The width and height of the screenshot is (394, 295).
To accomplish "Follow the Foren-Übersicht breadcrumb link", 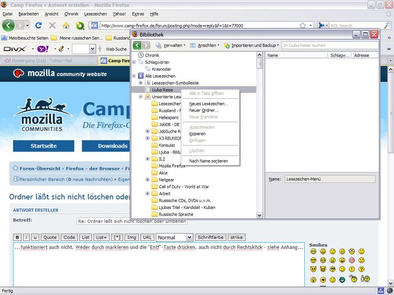I will coord(39,168).
